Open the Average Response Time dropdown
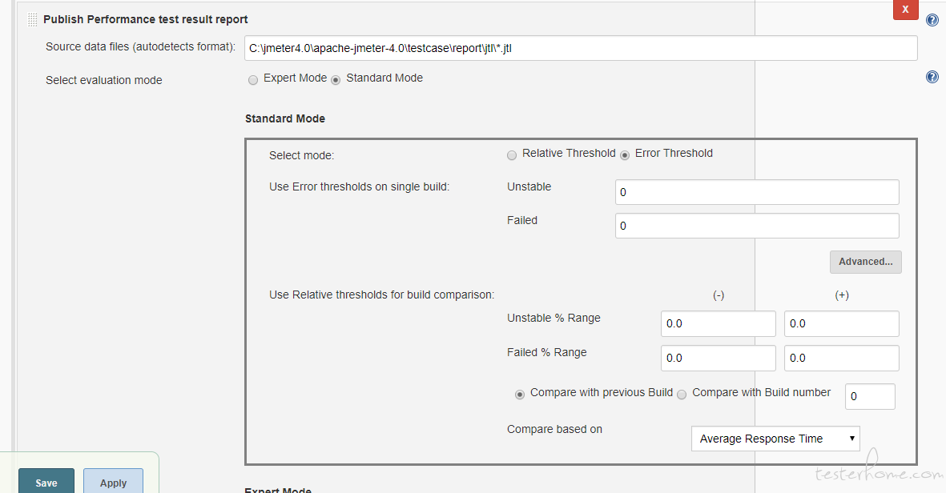Viewport: 946px width, 493px height. pos(775,439)
